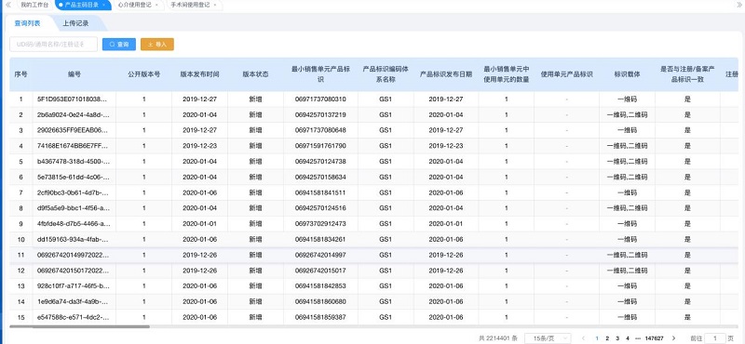
Task: Click the pagination ellipsis for more pages
Action: (637, 338)
